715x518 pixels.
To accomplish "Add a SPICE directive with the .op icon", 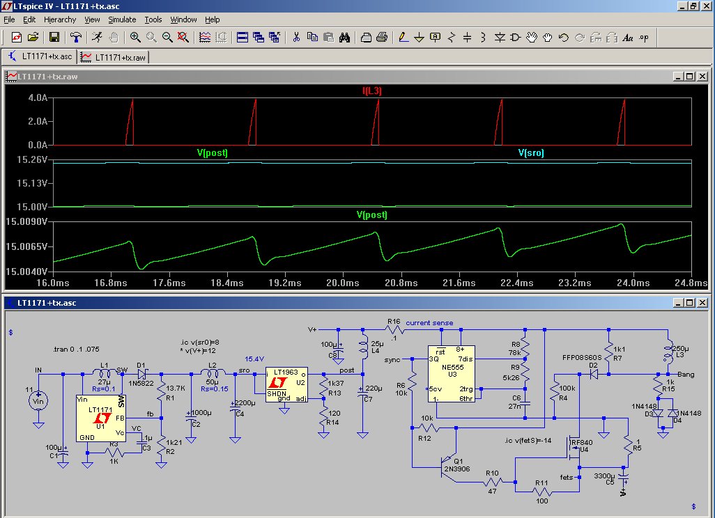I will 644,38.
